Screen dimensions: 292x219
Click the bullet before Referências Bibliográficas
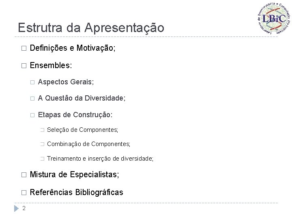tap(24, 193)
